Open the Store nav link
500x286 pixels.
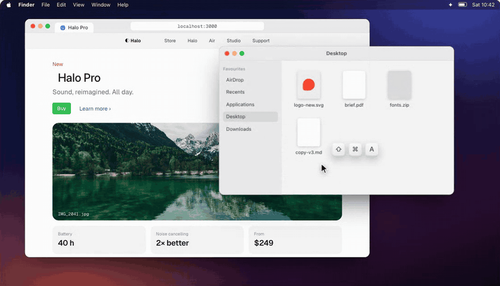[170, 41]
